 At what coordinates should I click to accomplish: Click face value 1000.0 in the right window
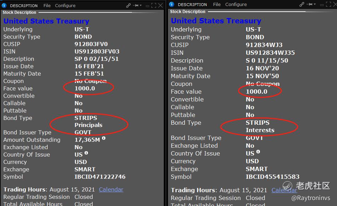257,92
